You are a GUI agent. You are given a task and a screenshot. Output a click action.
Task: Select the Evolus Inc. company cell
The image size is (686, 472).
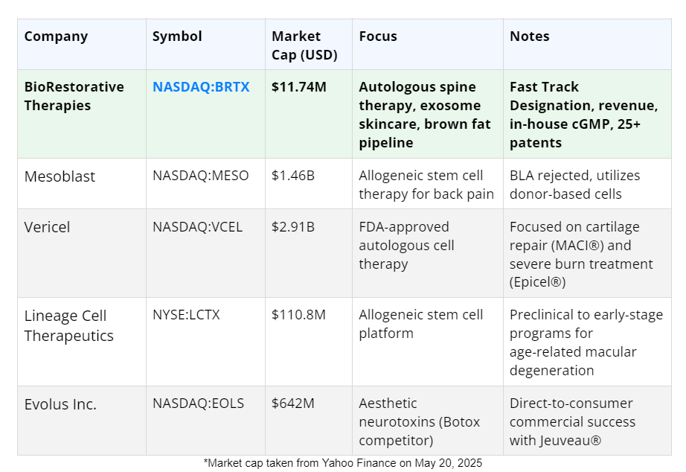click(60, 404)
